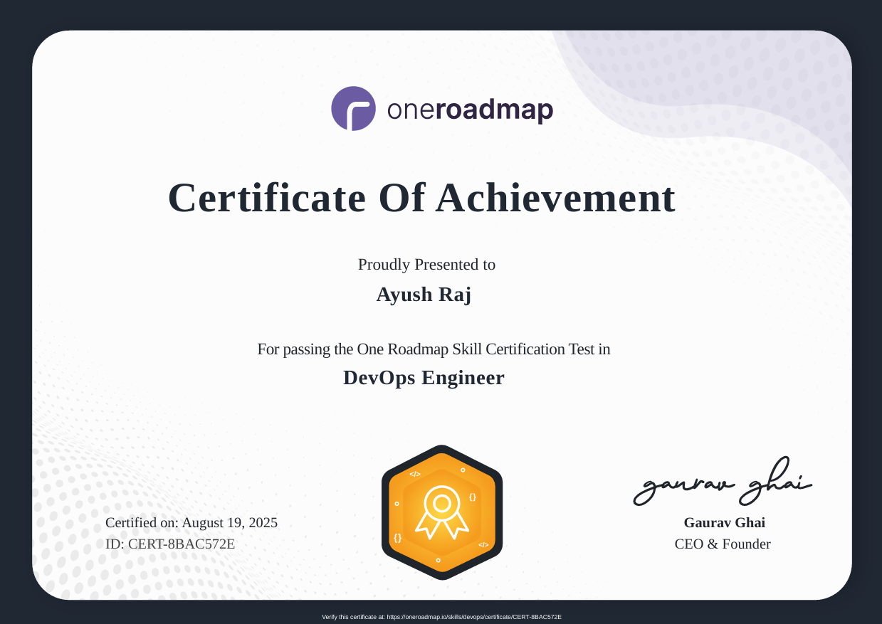Expand the certification date August 19, 2025
This screenshot has width=882, height=624.
192,522
